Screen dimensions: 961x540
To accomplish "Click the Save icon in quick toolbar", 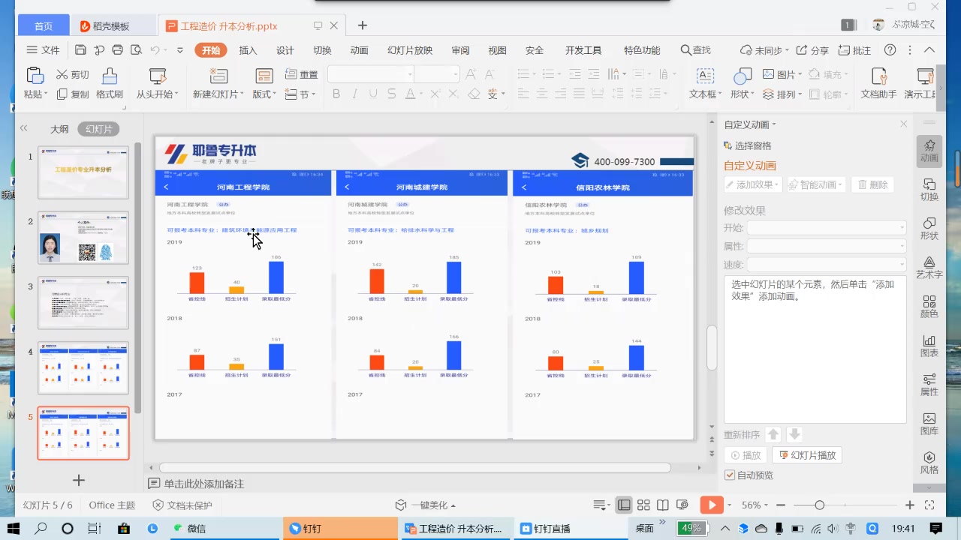I will [x=80, y=50].
